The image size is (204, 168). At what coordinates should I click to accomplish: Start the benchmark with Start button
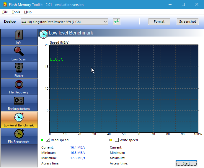(186, 163)
